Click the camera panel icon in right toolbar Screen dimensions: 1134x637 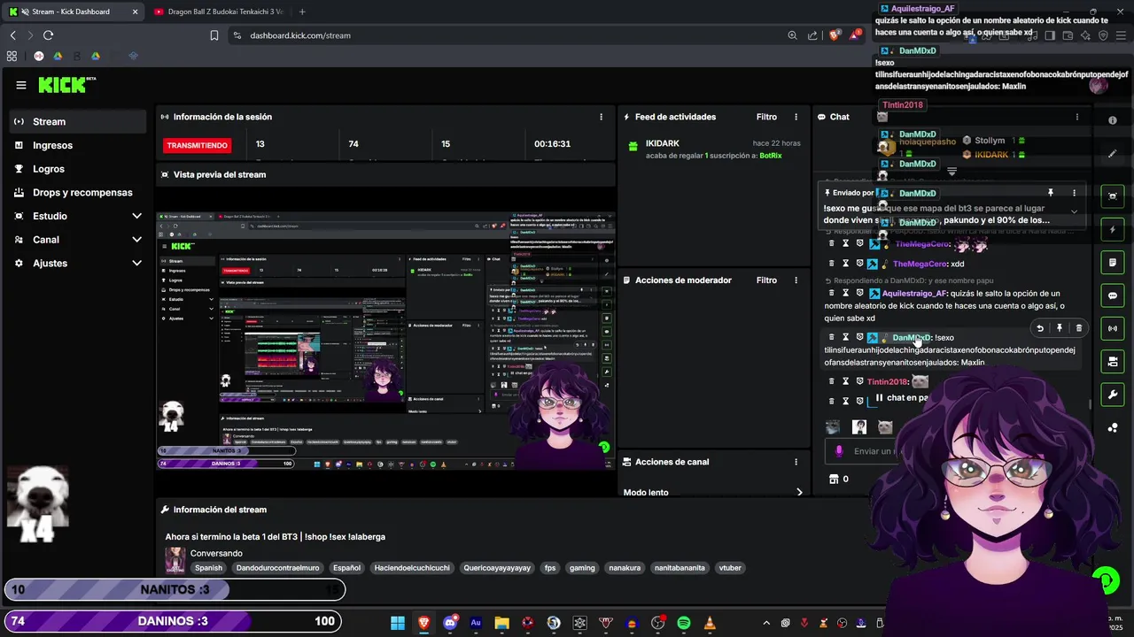[1113, 361]
